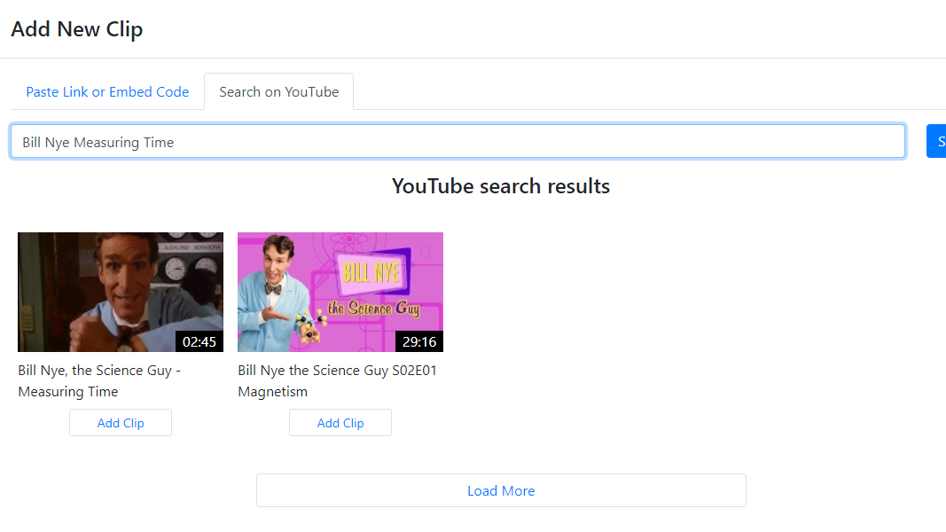This screenshot has height=532, width=946.
Task: Open the Magnetism episode thumbnail
Action: coord(340,292)
